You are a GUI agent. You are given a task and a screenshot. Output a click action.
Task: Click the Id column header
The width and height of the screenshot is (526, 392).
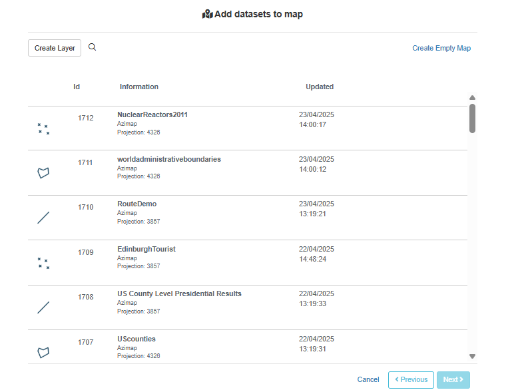(x=77, y=87)
